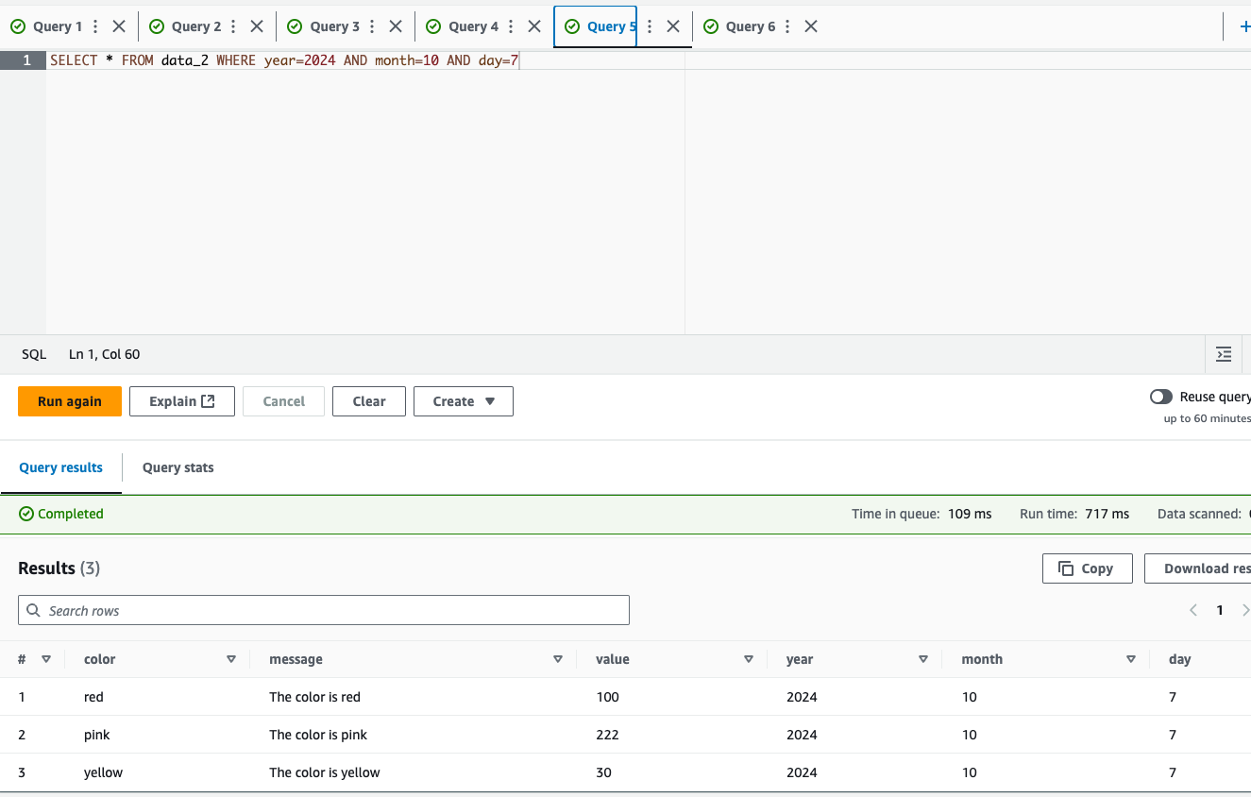Go to previous results page arrow
Viewport: 1251px width, 797px height.
pos(1193,610)
